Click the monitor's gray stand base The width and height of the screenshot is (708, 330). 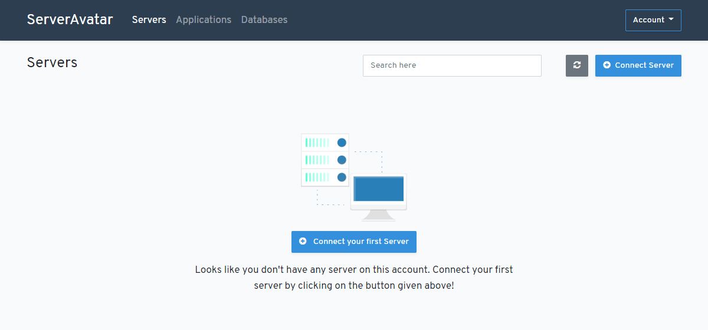coord(378,216)
